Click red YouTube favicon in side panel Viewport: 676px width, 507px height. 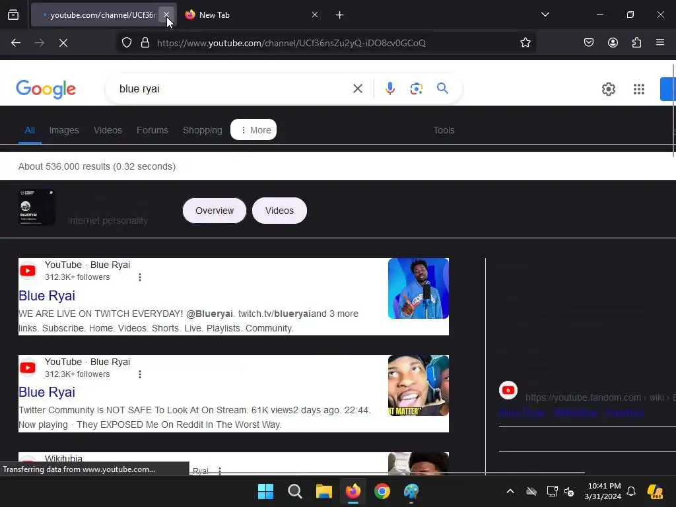click(x=508, y=390)
